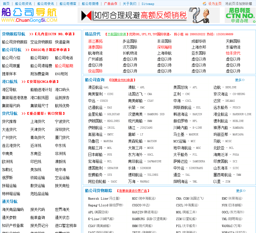The height and width of the screenshot is (233, 256).
Task: Open 船公司船期 red link
Action: pos(64,66)
